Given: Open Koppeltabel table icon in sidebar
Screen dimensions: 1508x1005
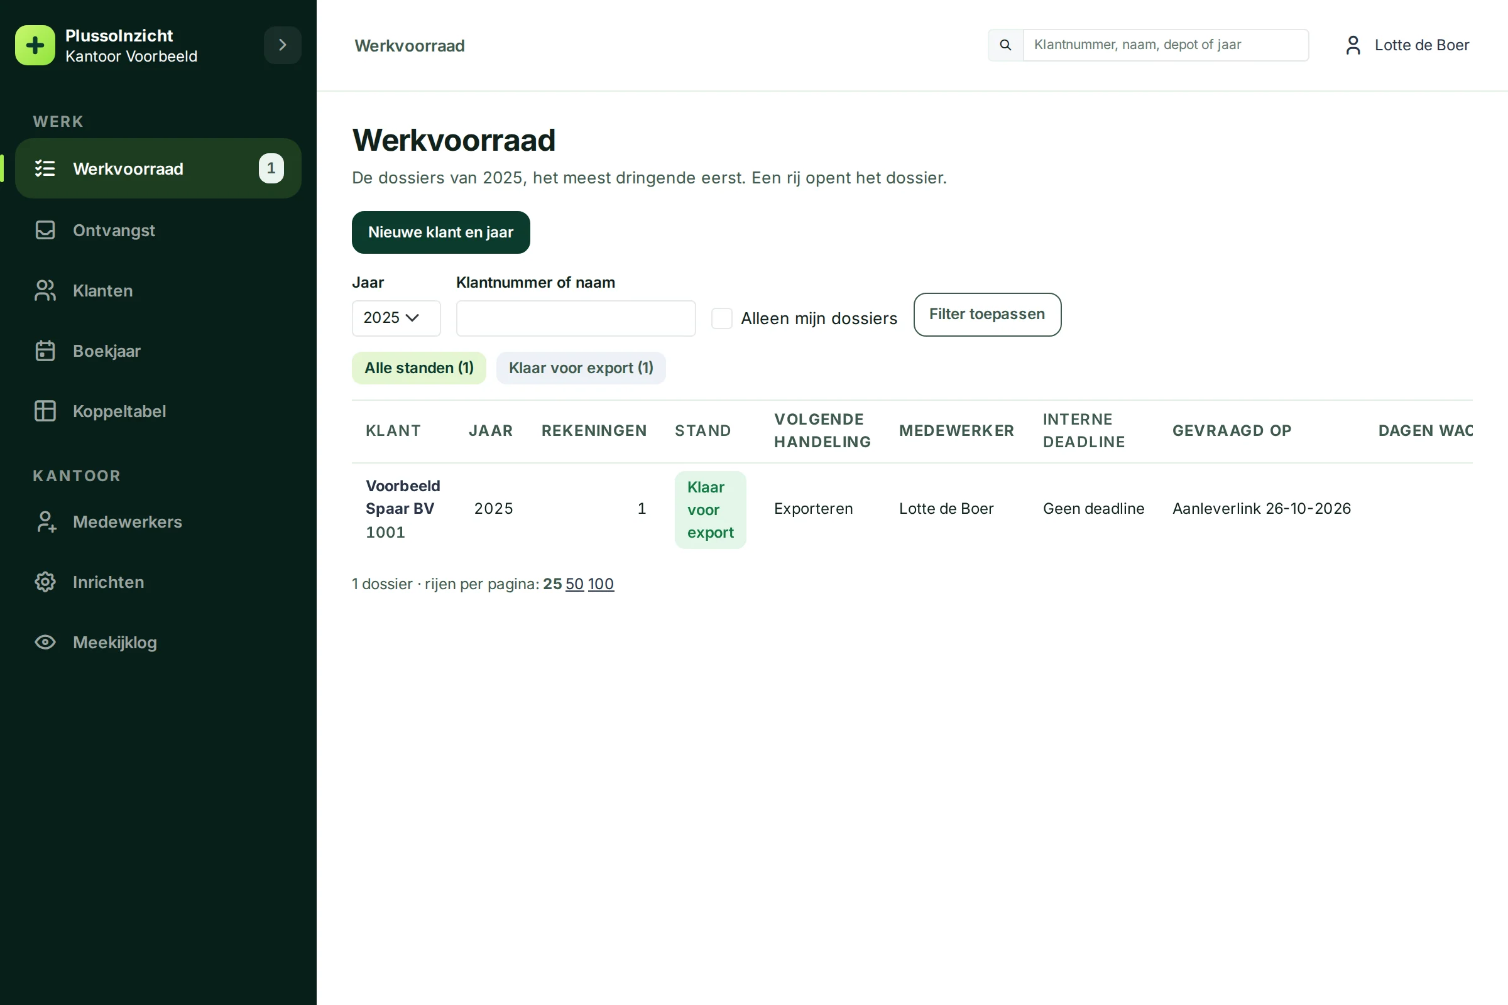Looking at the screenshot, I should click(x=45, y=411).
